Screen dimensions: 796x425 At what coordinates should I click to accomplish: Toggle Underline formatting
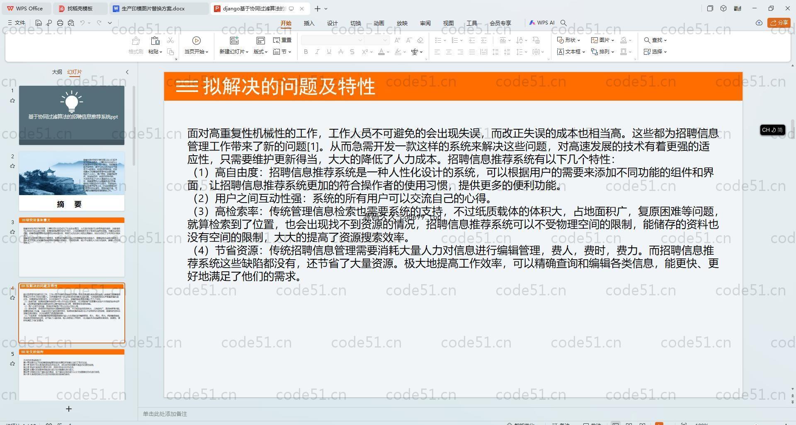(x=329, y=52)
